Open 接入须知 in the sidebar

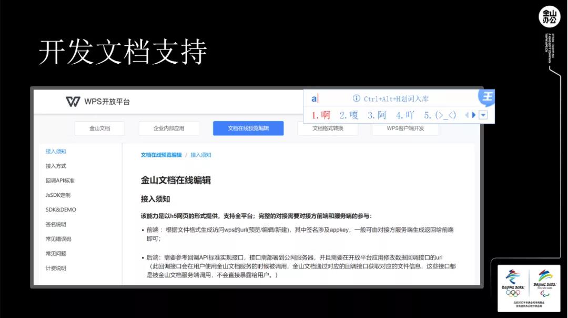click(56, 152)
